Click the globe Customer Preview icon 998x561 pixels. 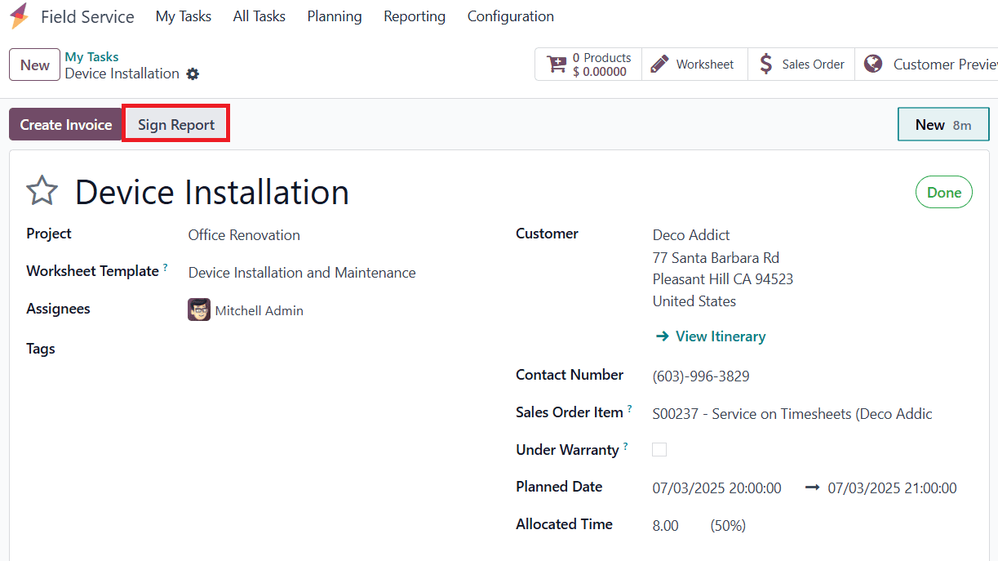pyautogui.click(x=873, y=65)
